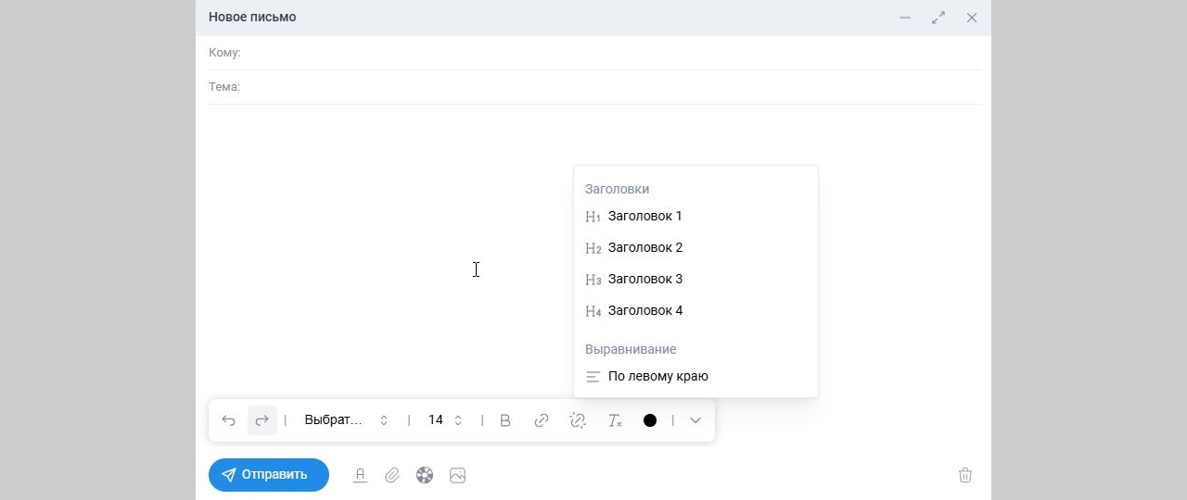The width and height of the screenshot is (1187, 500).
Task: Attach a file with the paperclip icon
Action: pos(392,475)
